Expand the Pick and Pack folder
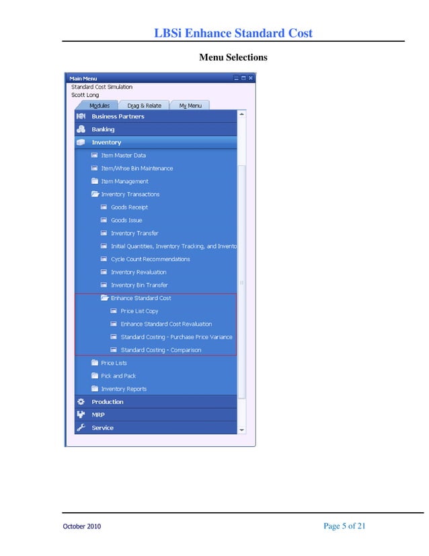Screen dimensions: 429x556 pos(95,376)
